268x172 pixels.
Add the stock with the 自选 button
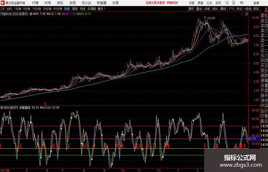point(248,9)
